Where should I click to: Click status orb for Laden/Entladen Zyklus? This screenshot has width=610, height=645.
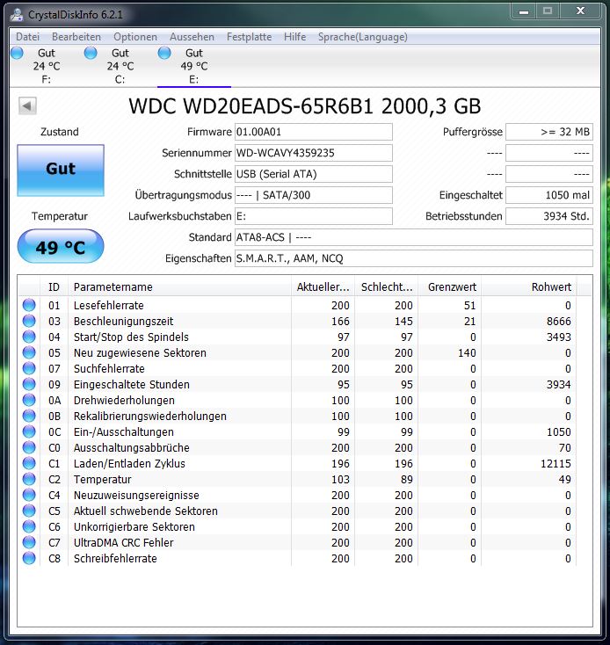(29, 464)
